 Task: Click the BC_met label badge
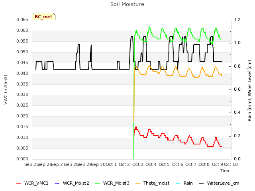[x=43, y=17]
